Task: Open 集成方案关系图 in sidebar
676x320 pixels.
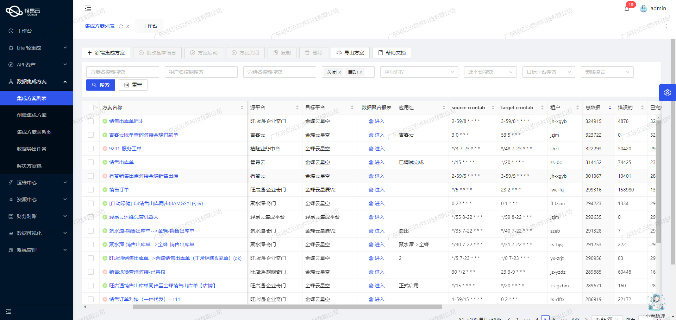Action: tap(37, 132)
